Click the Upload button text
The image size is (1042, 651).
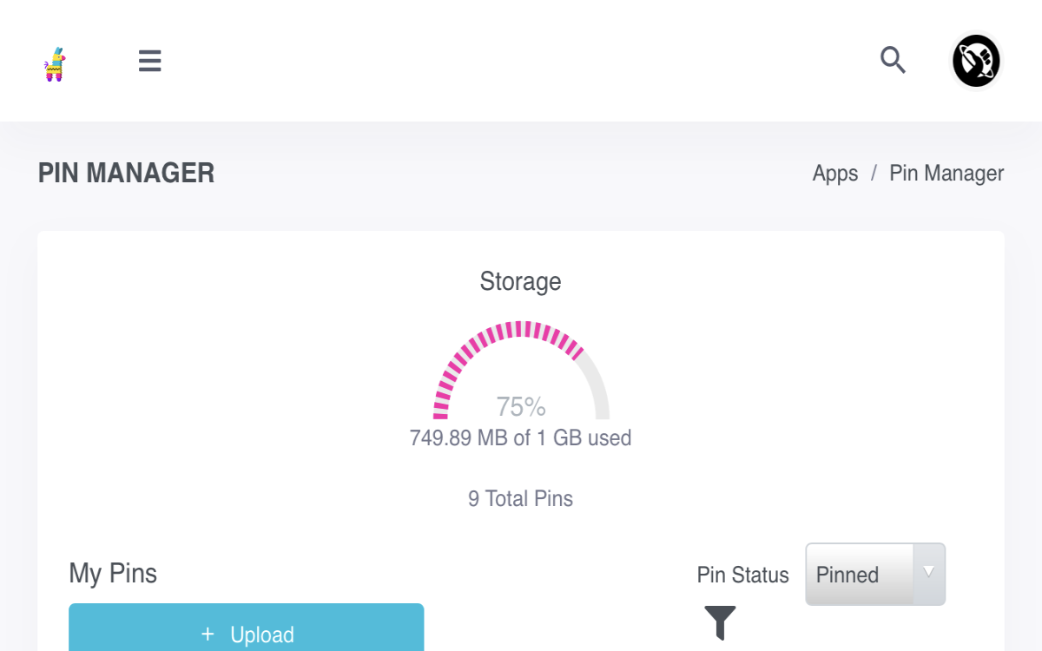tap(262, 635)
